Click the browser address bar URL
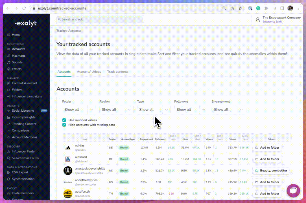Viewport: 306px width, 203px height. pos(62,8)
